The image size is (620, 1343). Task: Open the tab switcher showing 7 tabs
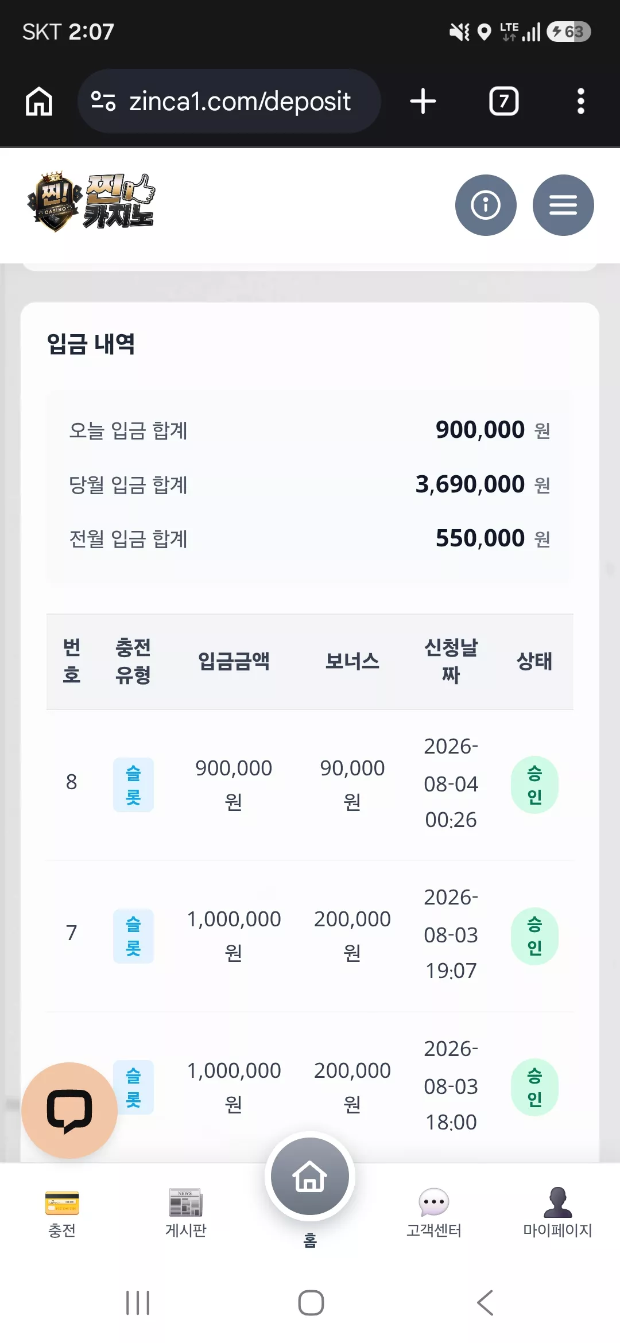(504, 102)
